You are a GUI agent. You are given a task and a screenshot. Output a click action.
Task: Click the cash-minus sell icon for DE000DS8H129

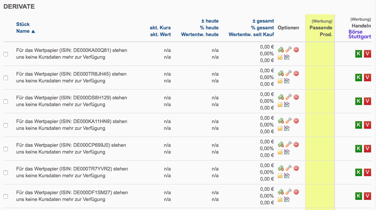pos(281,97)
